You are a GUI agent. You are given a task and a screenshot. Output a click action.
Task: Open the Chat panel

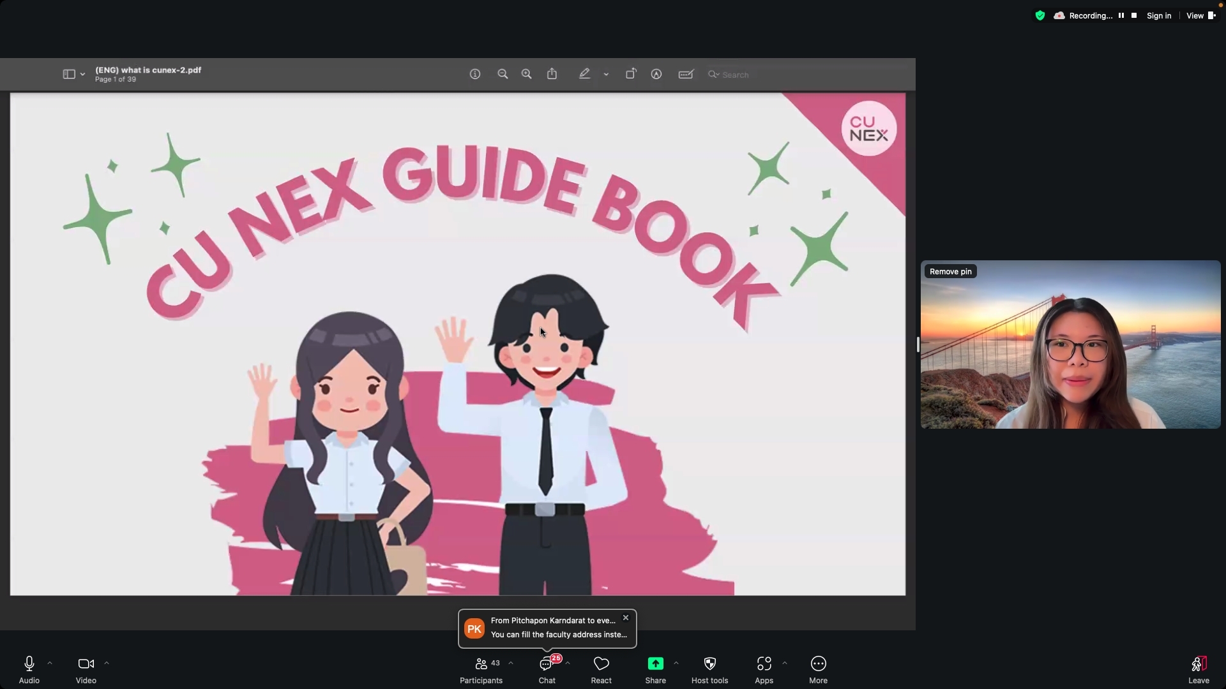pos(547,664)
